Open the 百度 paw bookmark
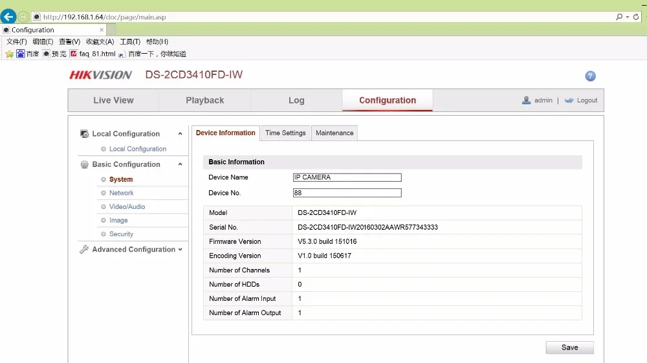The image size is (647, 363). 28,54
